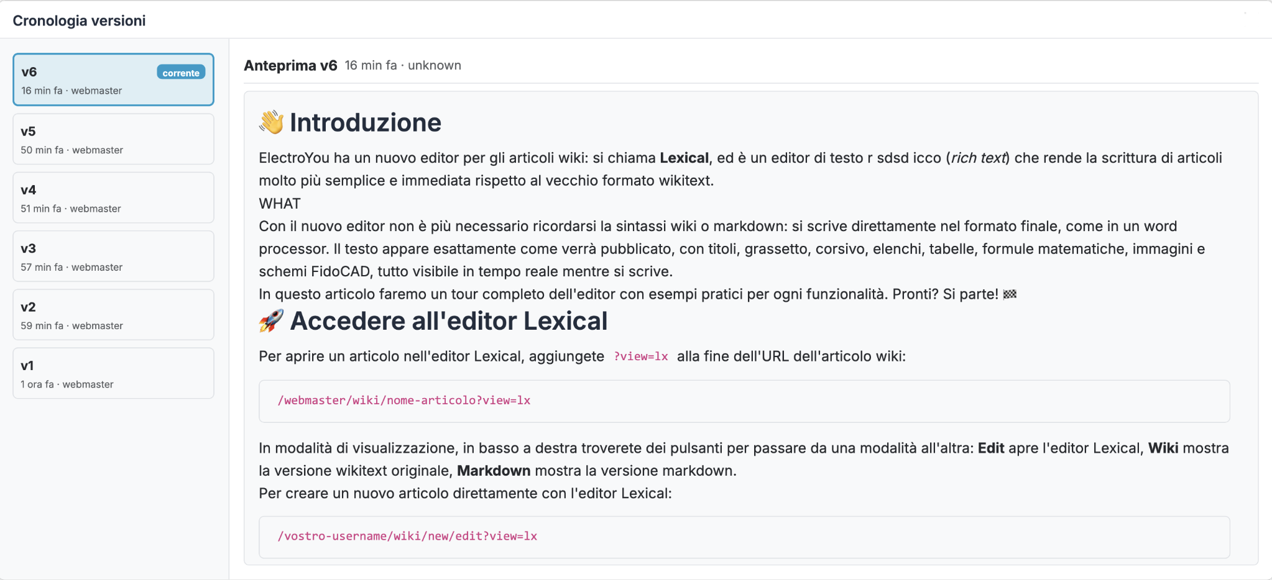Screen dimensions: 1272x580
Task: Select version v4 entry
Action: pos(113,197)
